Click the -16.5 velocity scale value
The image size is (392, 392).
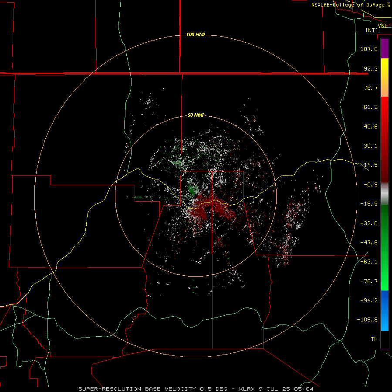point(369,204)
